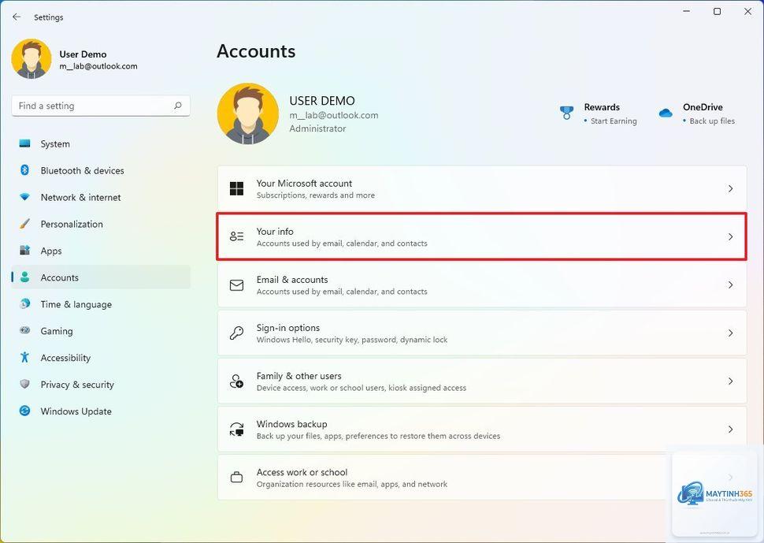
Task: Click the Administrator label text
Action: (317, 128)
